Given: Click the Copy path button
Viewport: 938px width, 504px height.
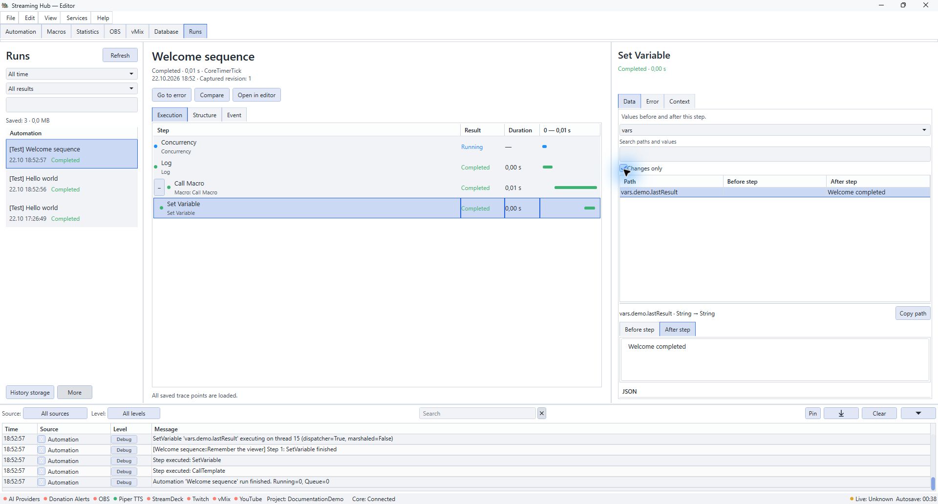Looking at the screenshot, I should click(x=913, y=313).
